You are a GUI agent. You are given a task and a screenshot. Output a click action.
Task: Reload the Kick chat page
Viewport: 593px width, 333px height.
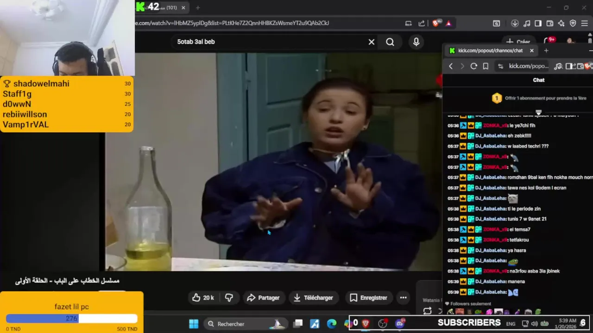473,66
